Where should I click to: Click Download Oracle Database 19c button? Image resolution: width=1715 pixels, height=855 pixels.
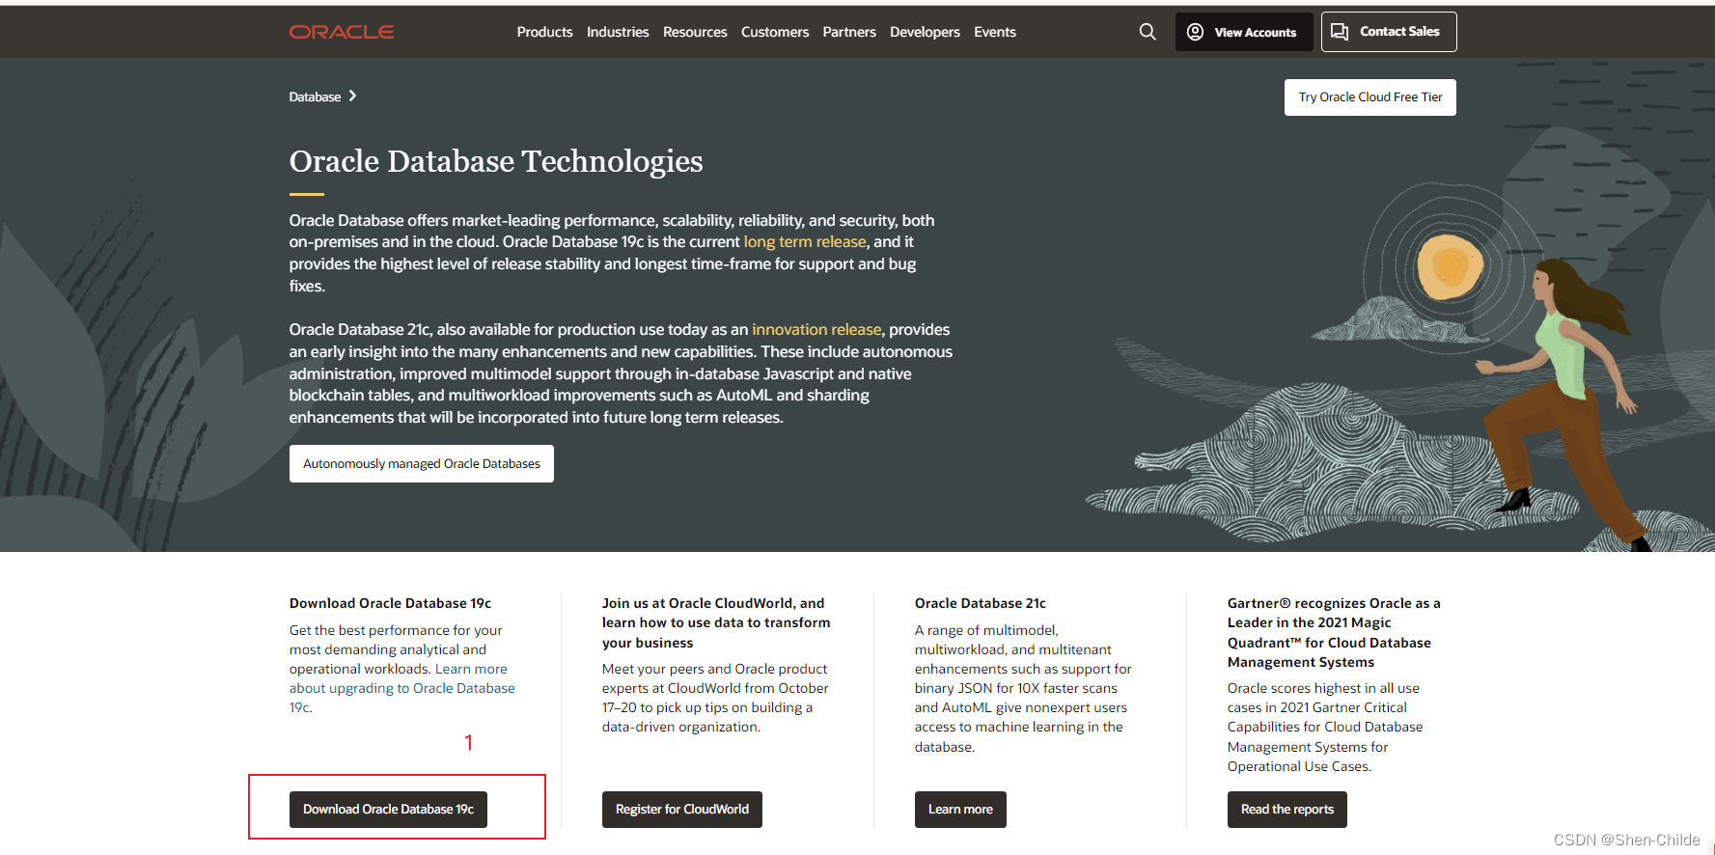click(388, 810)
